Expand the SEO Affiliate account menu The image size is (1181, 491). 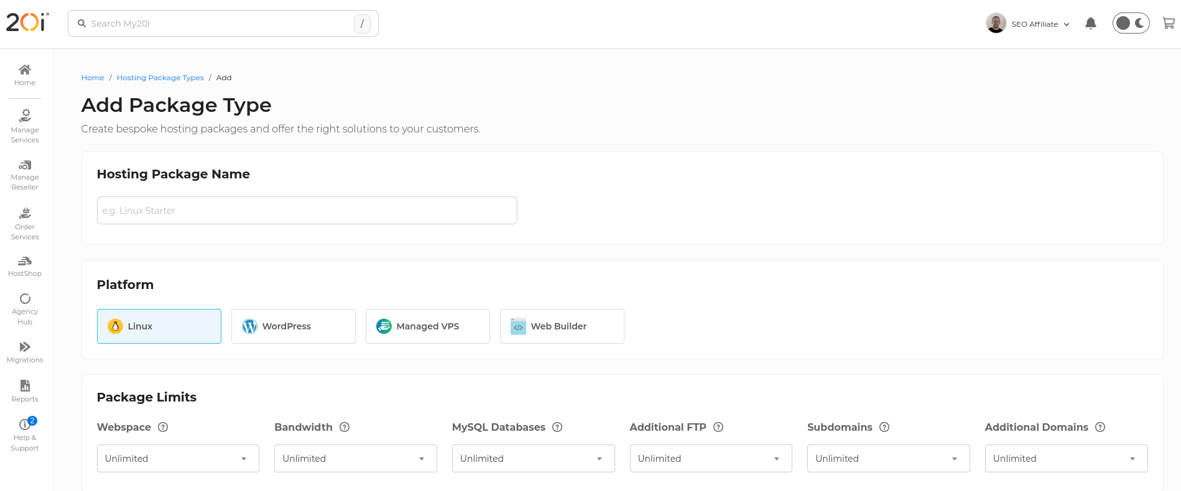(x=1040, y=24)
